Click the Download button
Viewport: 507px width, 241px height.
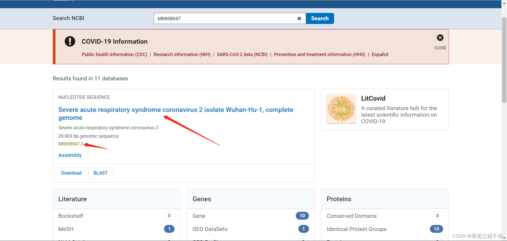click(x=71, y=173)
